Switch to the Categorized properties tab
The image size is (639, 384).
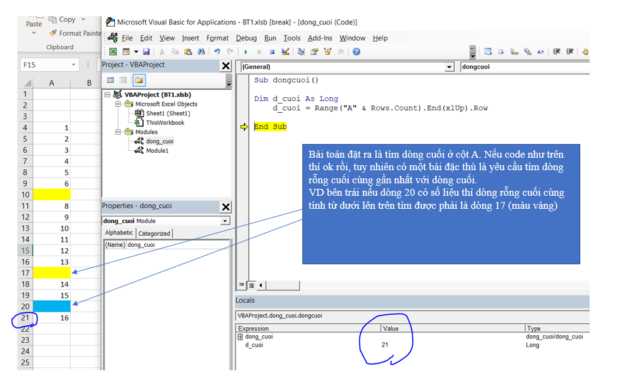point(154,233)
